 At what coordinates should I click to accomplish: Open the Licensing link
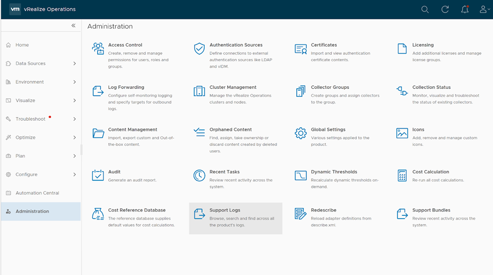click(x=423, y=45)
